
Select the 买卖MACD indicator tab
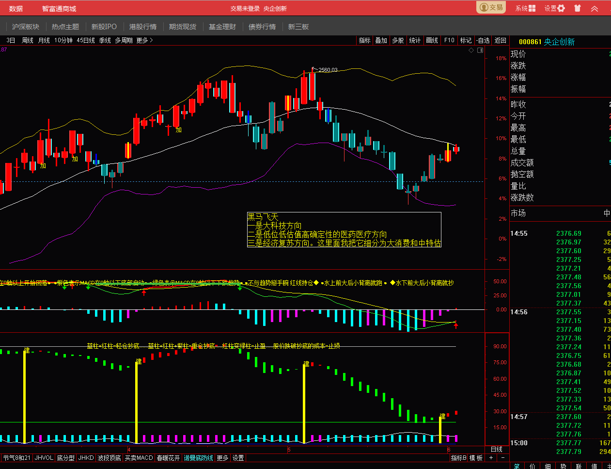click(x=139, y=458)
